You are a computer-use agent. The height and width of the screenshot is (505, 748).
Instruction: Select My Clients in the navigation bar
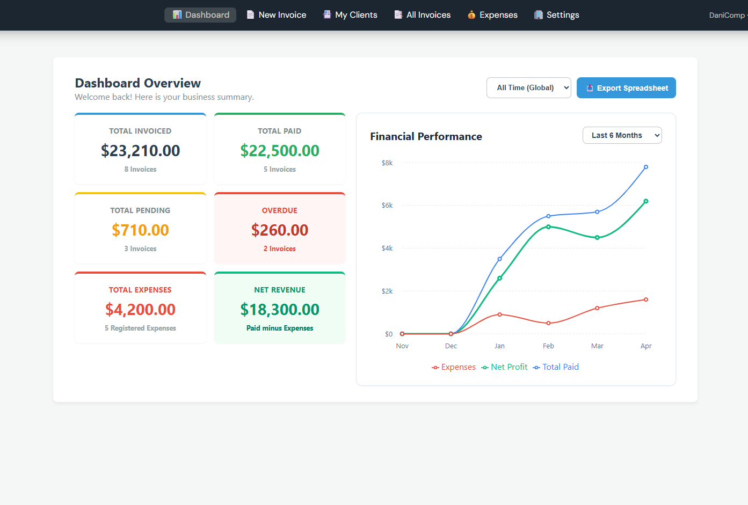click(350, 14)
